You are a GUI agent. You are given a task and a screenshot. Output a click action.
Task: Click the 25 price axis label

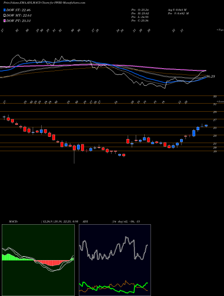(x=215, y=128)
